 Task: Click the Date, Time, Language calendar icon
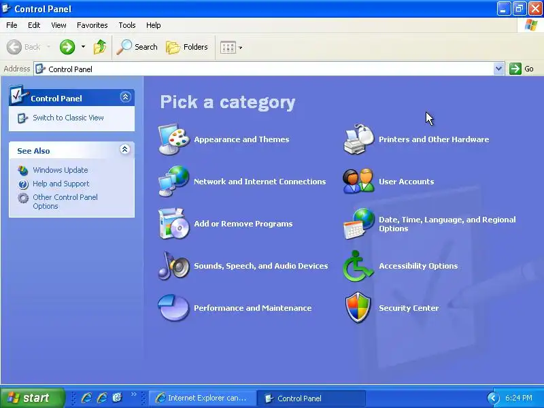[x=359, y=224]
